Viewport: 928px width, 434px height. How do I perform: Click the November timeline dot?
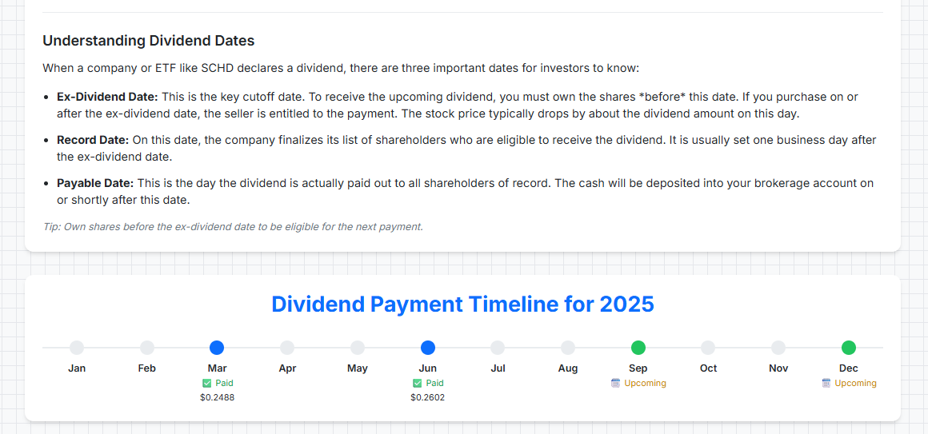pos(778,348)
